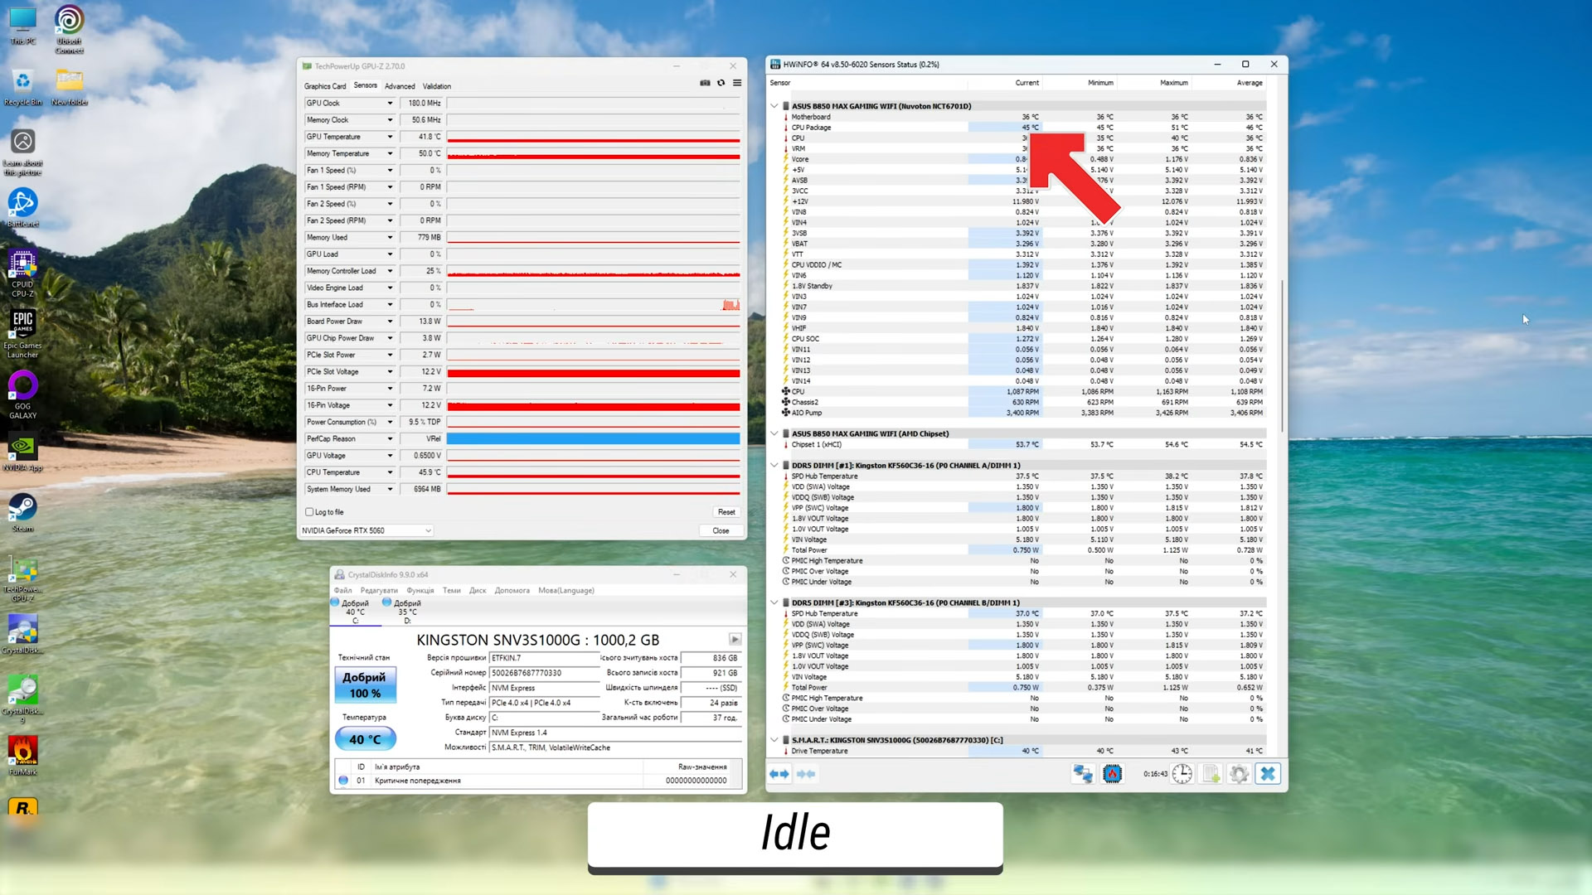The width and height of the screenshot is (1592, 895).
Task: Open HWiNFO remote network computers icon
Action: point(1083,774)
